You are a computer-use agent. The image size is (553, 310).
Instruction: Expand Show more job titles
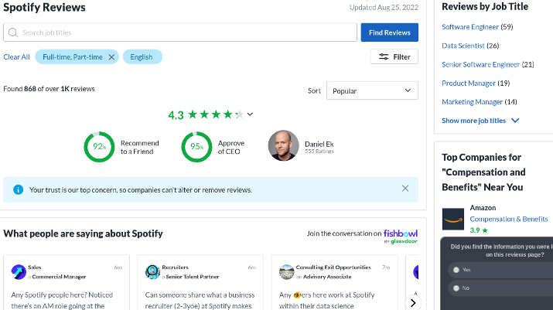click(x=480, y=121)
